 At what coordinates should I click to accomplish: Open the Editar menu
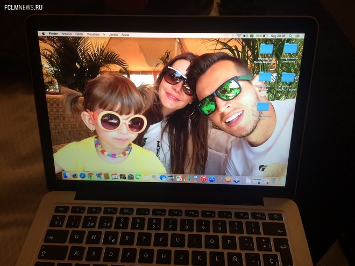80,34
